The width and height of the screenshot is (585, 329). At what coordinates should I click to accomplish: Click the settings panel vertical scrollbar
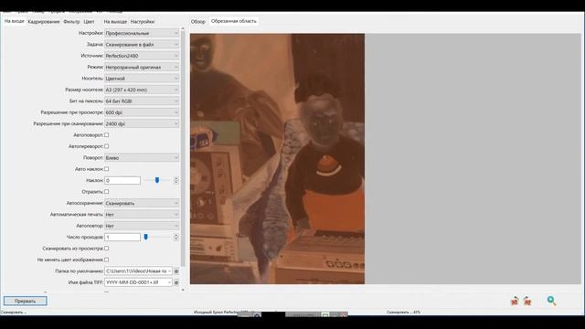coord(183,148)
